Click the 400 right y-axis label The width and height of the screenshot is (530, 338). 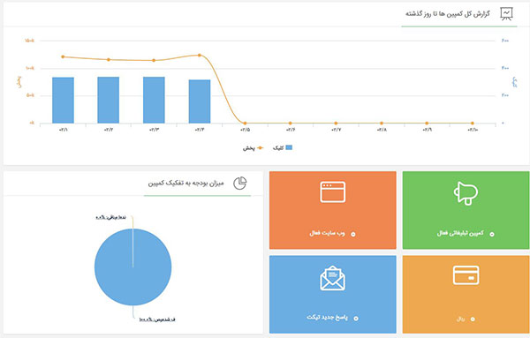tap(505, 68)
